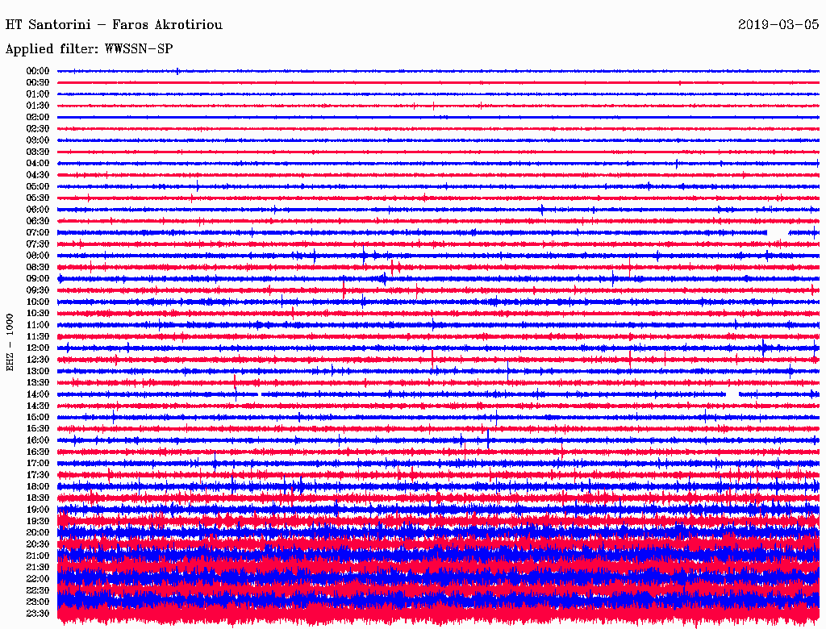Viewport: 826px width, 629px height.
Task: Select the 23:00 time label
Action: [x=38, y=602]
